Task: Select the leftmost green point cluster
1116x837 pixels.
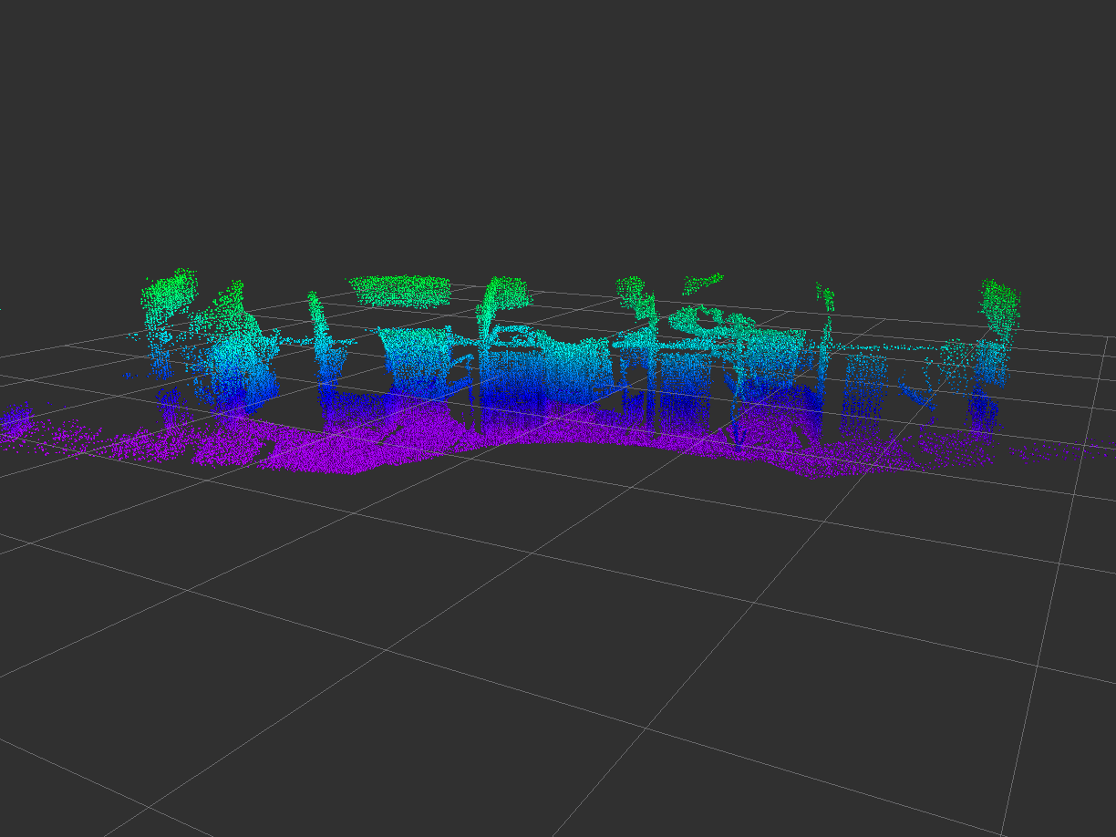Action: pos(171,290)
